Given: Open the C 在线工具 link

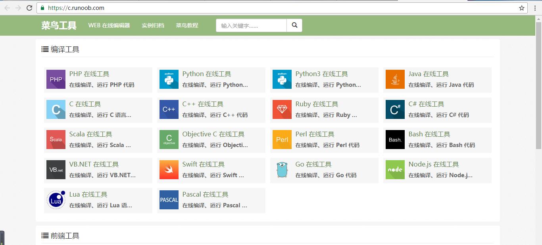Looking at the screenshot, I should 85,104.
